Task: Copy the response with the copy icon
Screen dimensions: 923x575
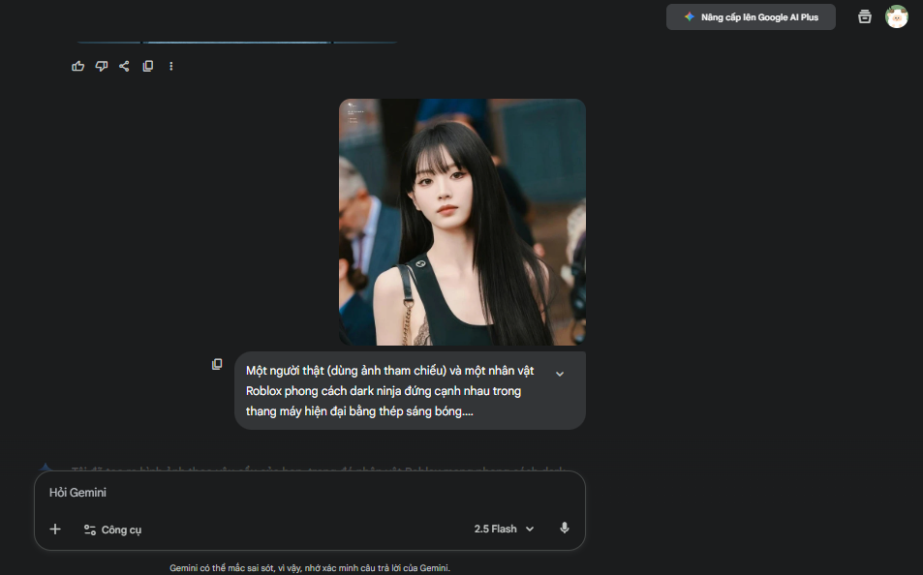Action: [148, 66]
